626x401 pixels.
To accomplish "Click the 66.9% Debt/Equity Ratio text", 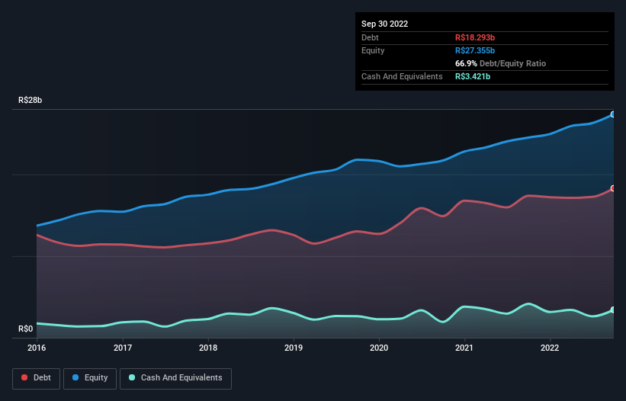I will coord(500,63).
